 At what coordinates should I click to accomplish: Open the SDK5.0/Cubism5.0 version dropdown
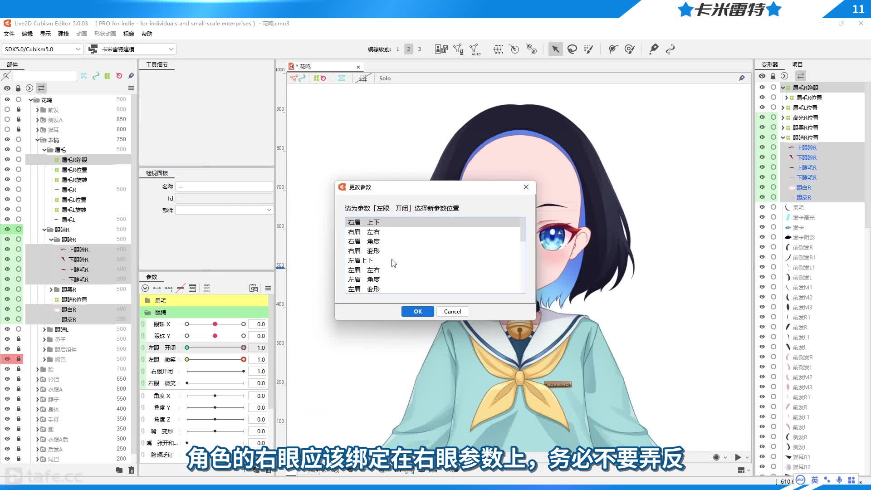coord(42,49)
